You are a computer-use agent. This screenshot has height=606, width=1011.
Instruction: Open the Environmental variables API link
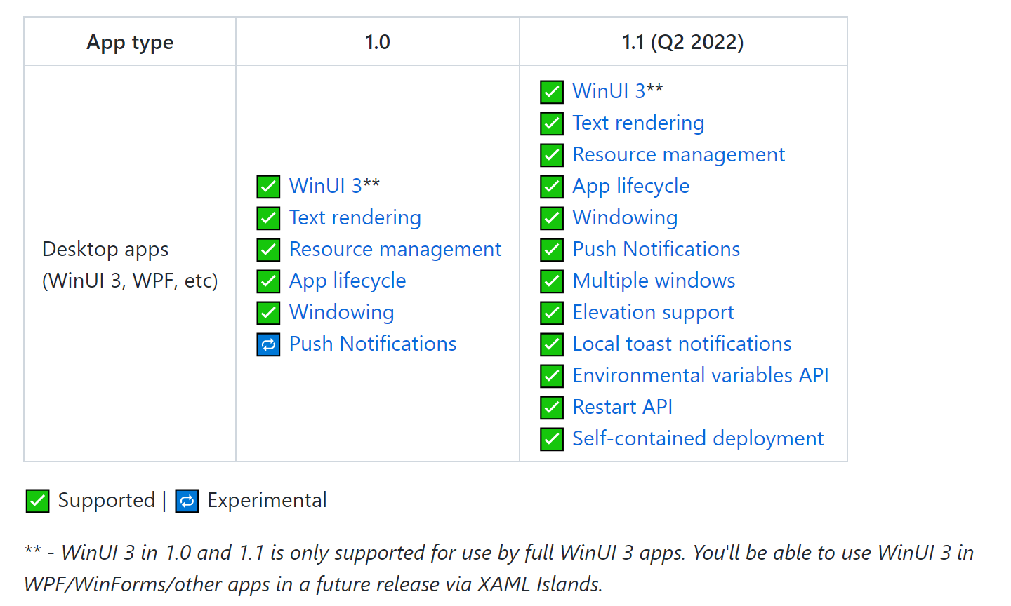point(700,375)
